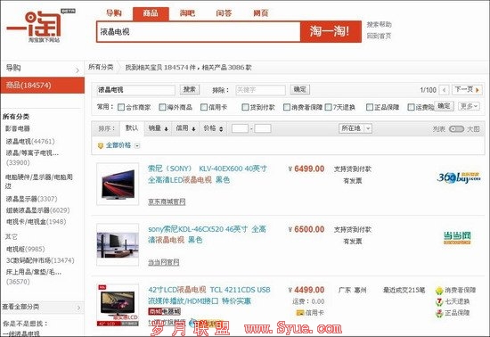Expand 查看全部分类 section
This screenshot has height=337, width=490.
tap(42, 307)
